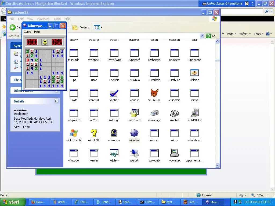Open the Safety menu dropdown in Internet Explorer
Viewport: 275px width, 206px height.
[245, 34]
